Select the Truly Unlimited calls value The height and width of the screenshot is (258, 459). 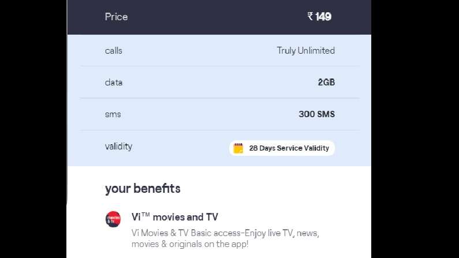305,51
